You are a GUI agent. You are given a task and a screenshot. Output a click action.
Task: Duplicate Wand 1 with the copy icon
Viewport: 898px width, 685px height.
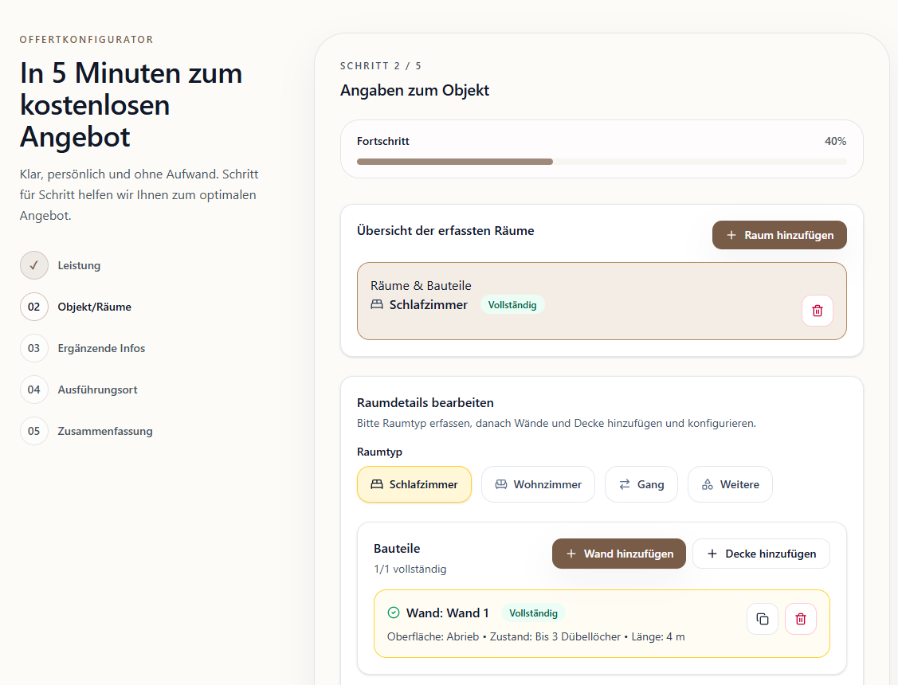(763, 619)
